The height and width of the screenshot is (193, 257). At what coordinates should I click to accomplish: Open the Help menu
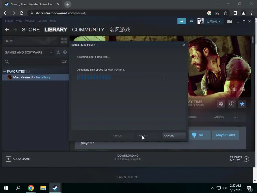click(53, 21)
